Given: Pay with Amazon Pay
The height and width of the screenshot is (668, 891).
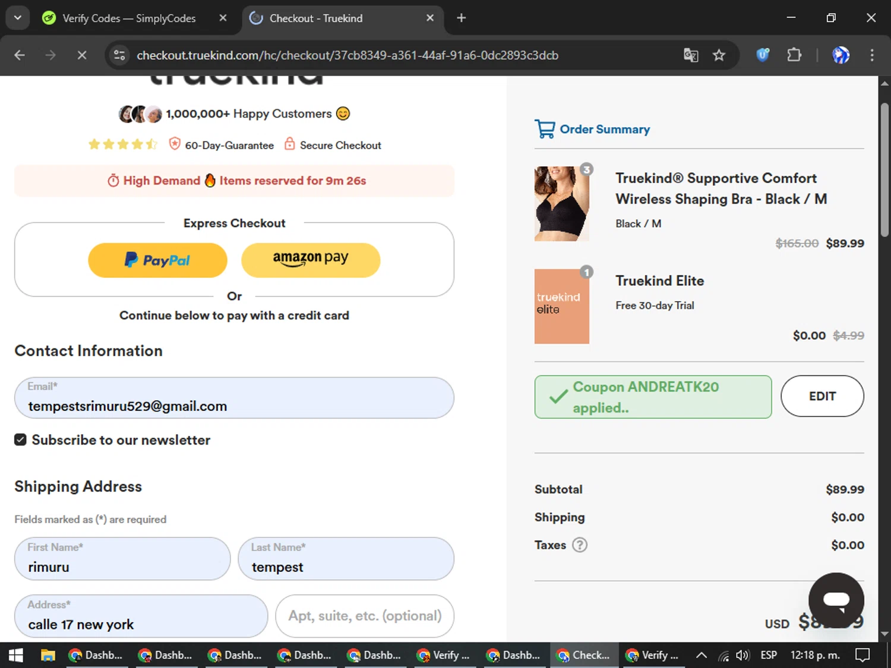Looking at the screenshot, I should point(311,260).
